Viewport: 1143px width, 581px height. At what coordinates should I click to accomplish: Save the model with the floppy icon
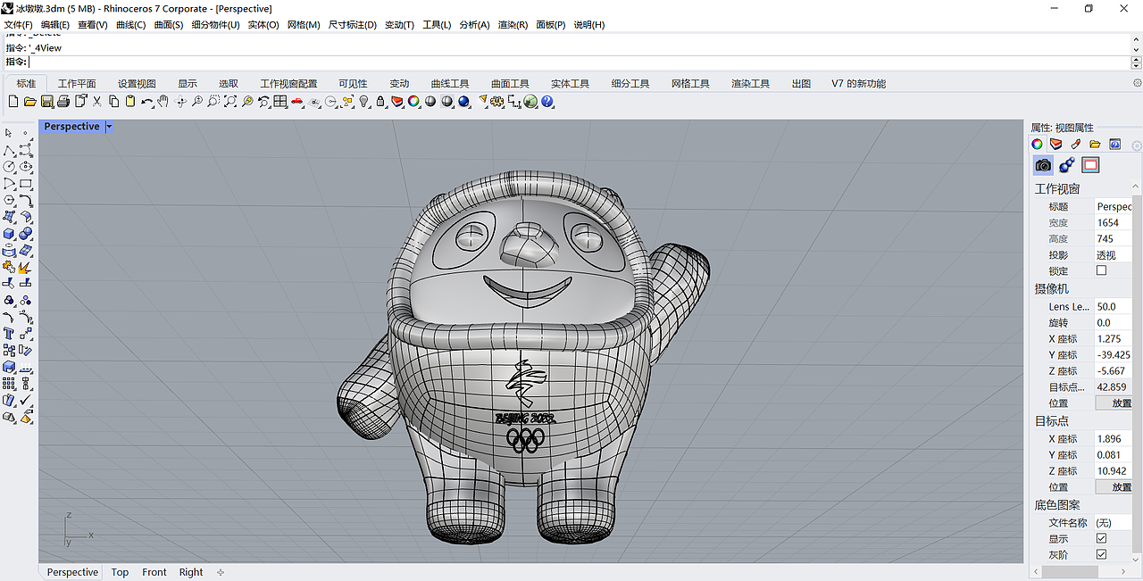(x=46, y=102)
